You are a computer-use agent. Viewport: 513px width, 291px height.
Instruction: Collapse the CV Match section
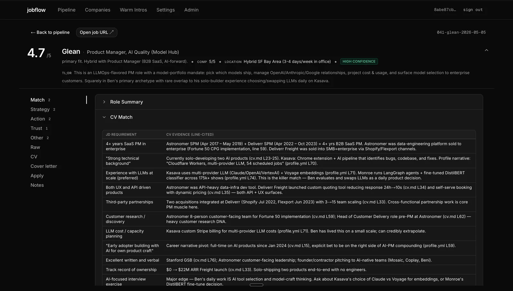[289, 117]
